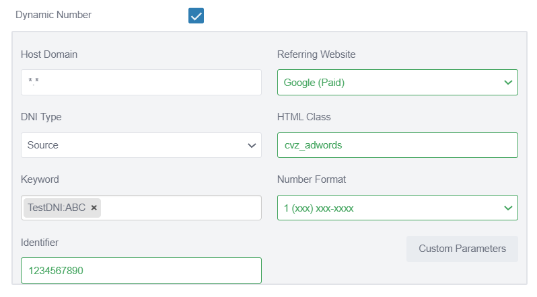The width and height of the screenshot is (537, 297).
Task: Click the Keyword field label
Action: pos(40,179)
